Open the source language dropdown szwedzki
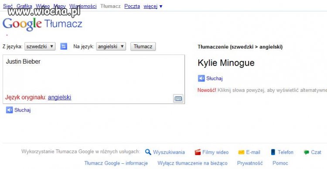Viewport: 327px width, 169px height. pyautogui.click(x=40, y=47)
